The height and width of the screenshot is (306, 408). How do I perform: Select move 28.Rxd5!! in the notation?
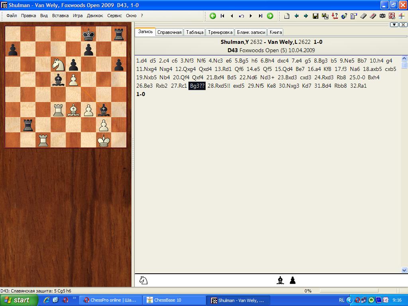click(x=219, y=86)
